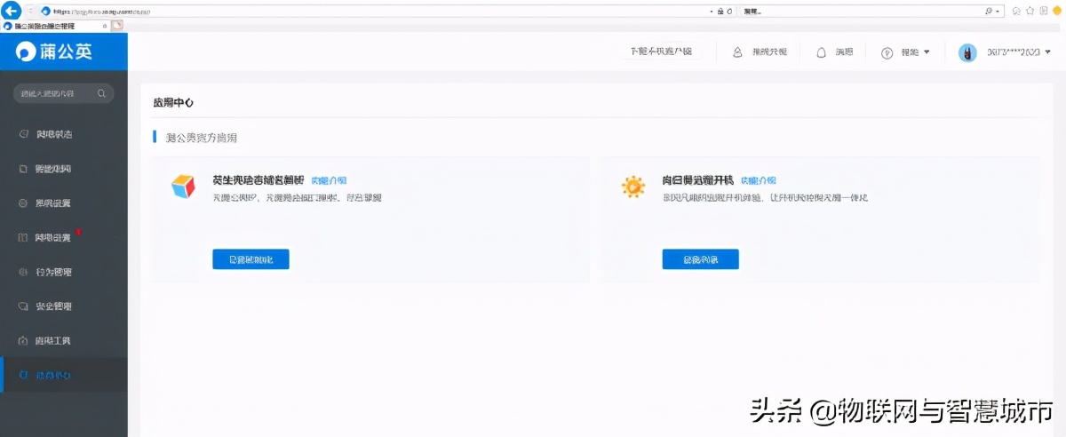Click the gift recommend icon in header
This screenshot has height=437, width=1066.
[x=737, y=52]
